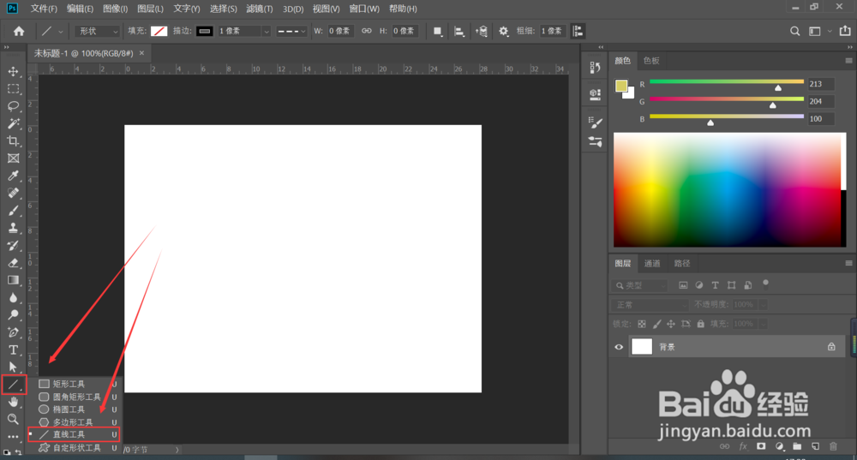Viewport: 857px width, 460px height.
Task: Select the Eyedropper tool
Action: click(x=13, y=176)
